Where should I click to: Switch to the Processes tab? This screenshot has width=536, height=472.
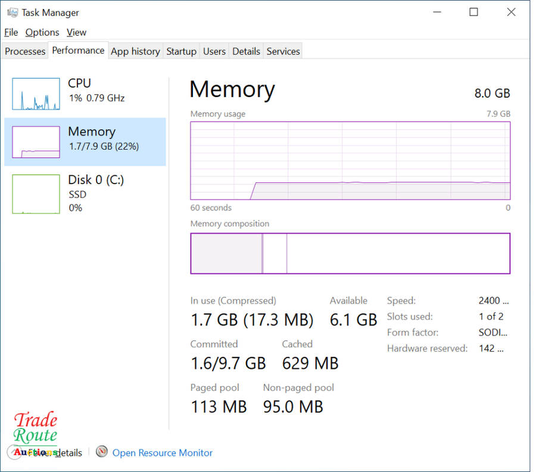tap(25, 51)
